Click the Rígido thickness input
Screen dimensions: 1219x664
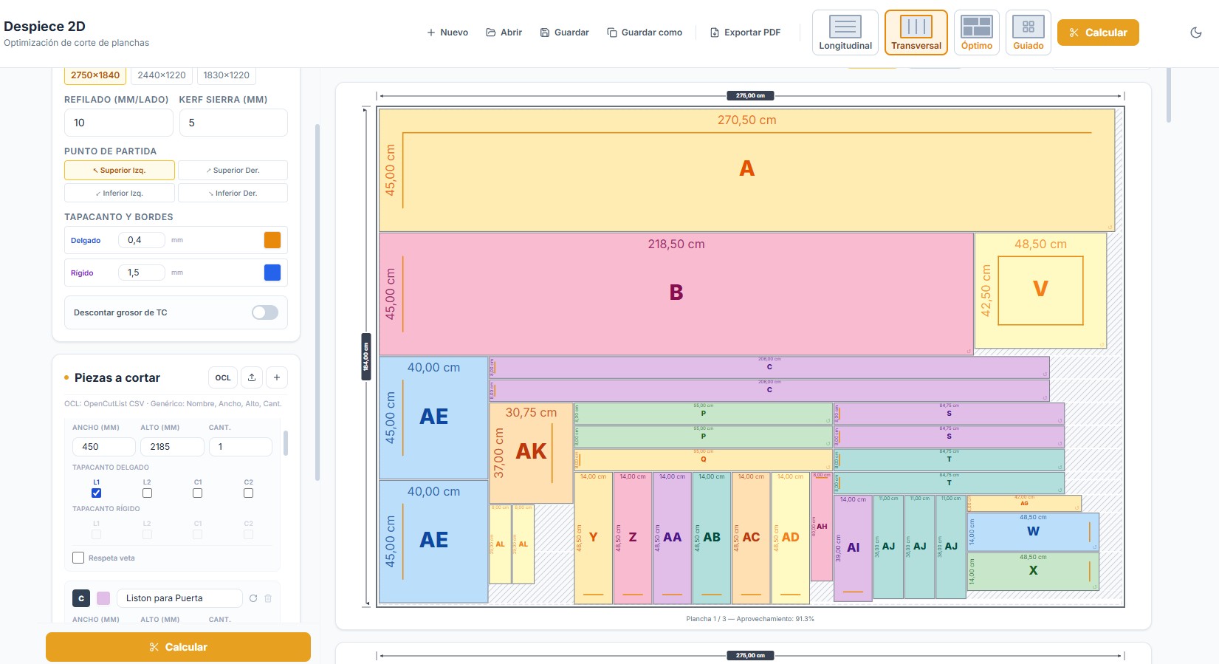[x=142, y=273]
